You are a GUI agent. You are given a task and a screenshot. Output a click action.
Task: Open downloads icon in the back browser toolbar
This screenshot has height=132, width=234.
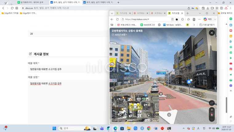point(208,8)
